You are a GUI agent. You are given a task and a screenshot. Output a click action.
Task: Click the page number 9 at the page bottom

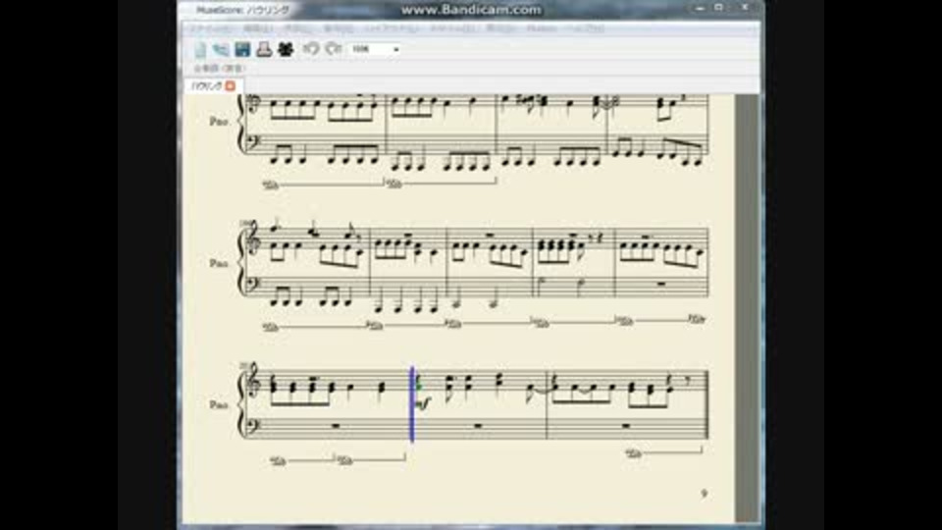tap(705, 494)
